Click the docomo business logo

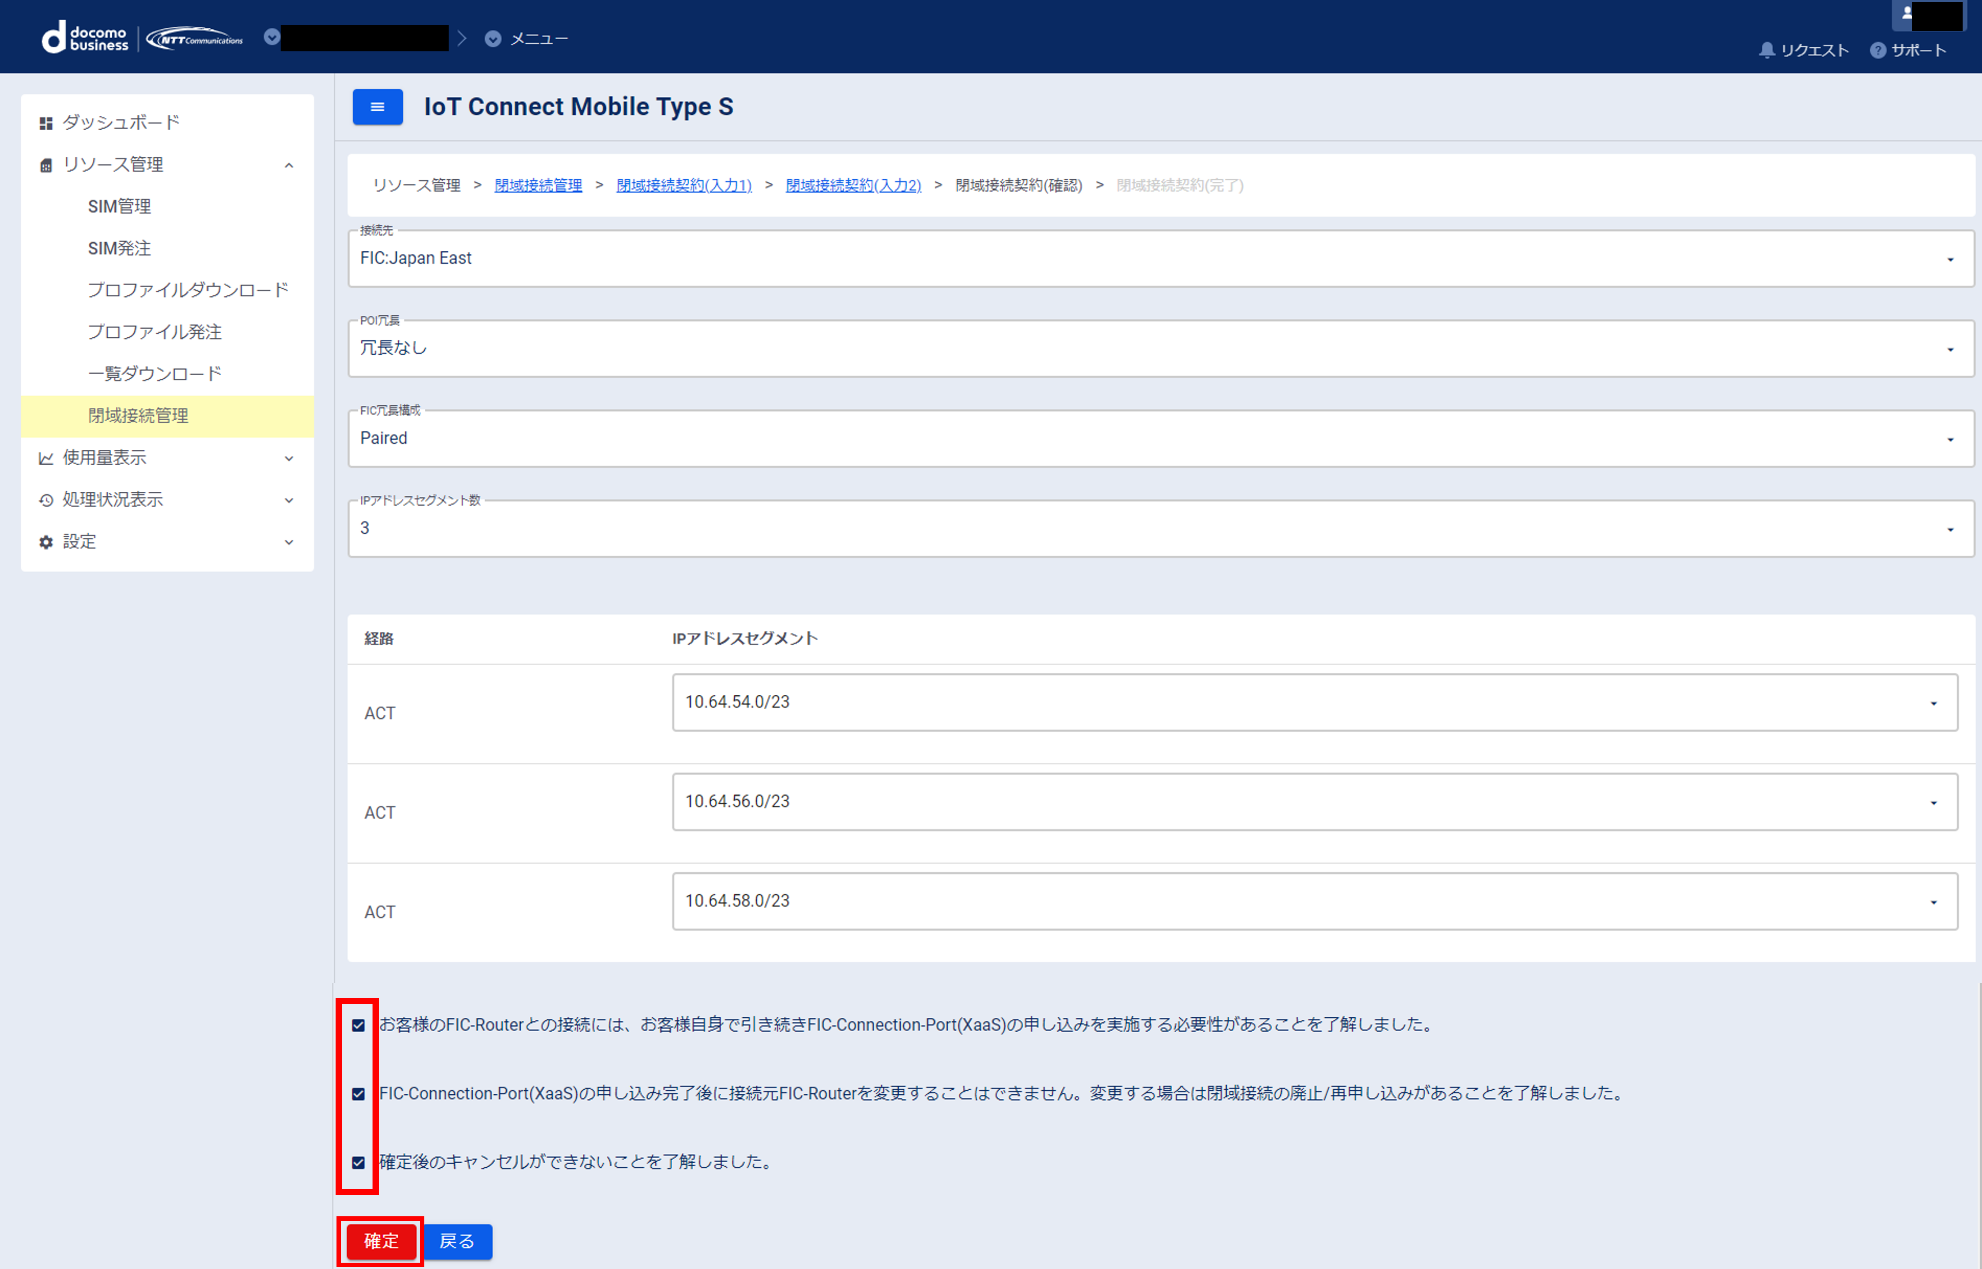[x=85, y=38]
